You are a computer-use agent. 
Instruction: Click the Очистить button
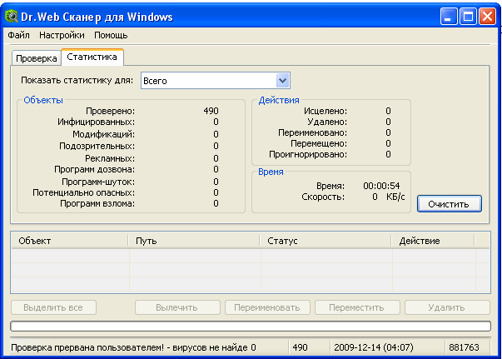click(x=449, y=204)
